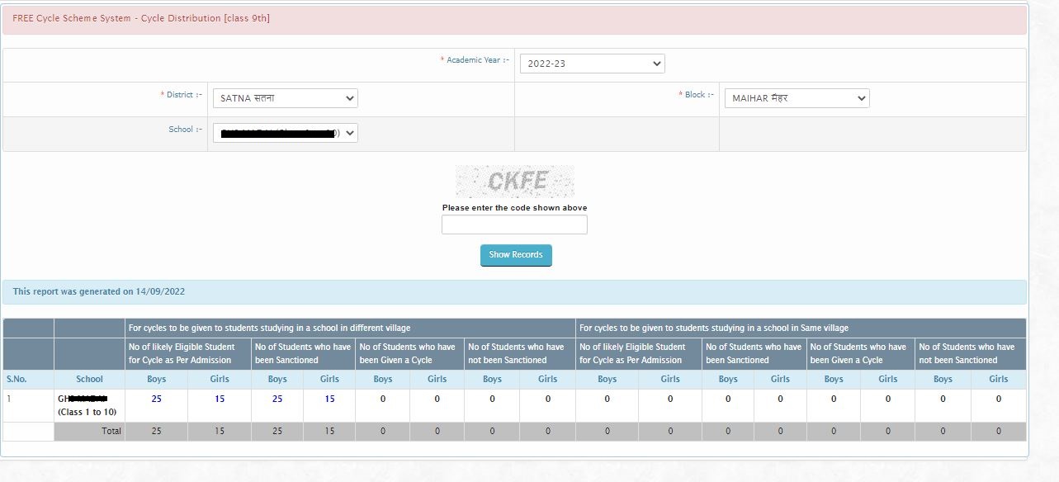
Task: Open the Academic Year dropdown
Action: (x=592, y=64)
